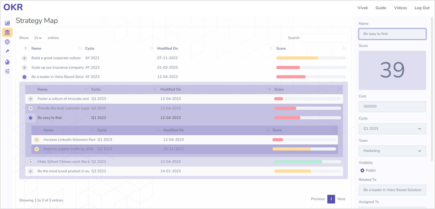435x209 pixels.
Task: Click the score bar for Build a great corporate culture
Action: point(311,58)
